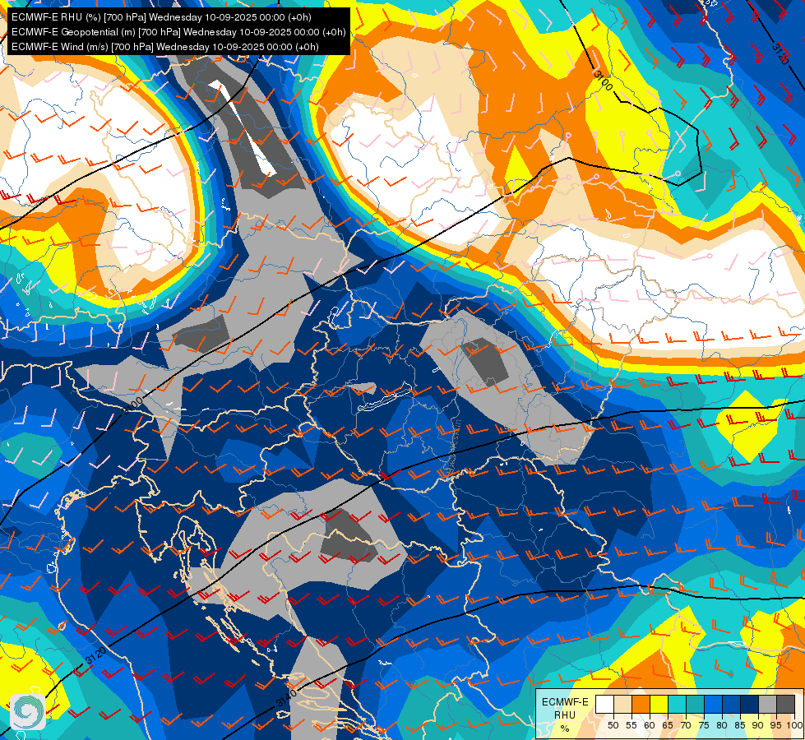Select the medium blue legend swatch for 80-85%

[x=732, y=704]
